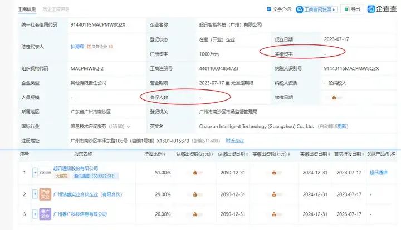Select business term 2023-07-17 至 无固定期限
Screen dimensions: 401x230
pyautogui.click(x=226, y=83)
